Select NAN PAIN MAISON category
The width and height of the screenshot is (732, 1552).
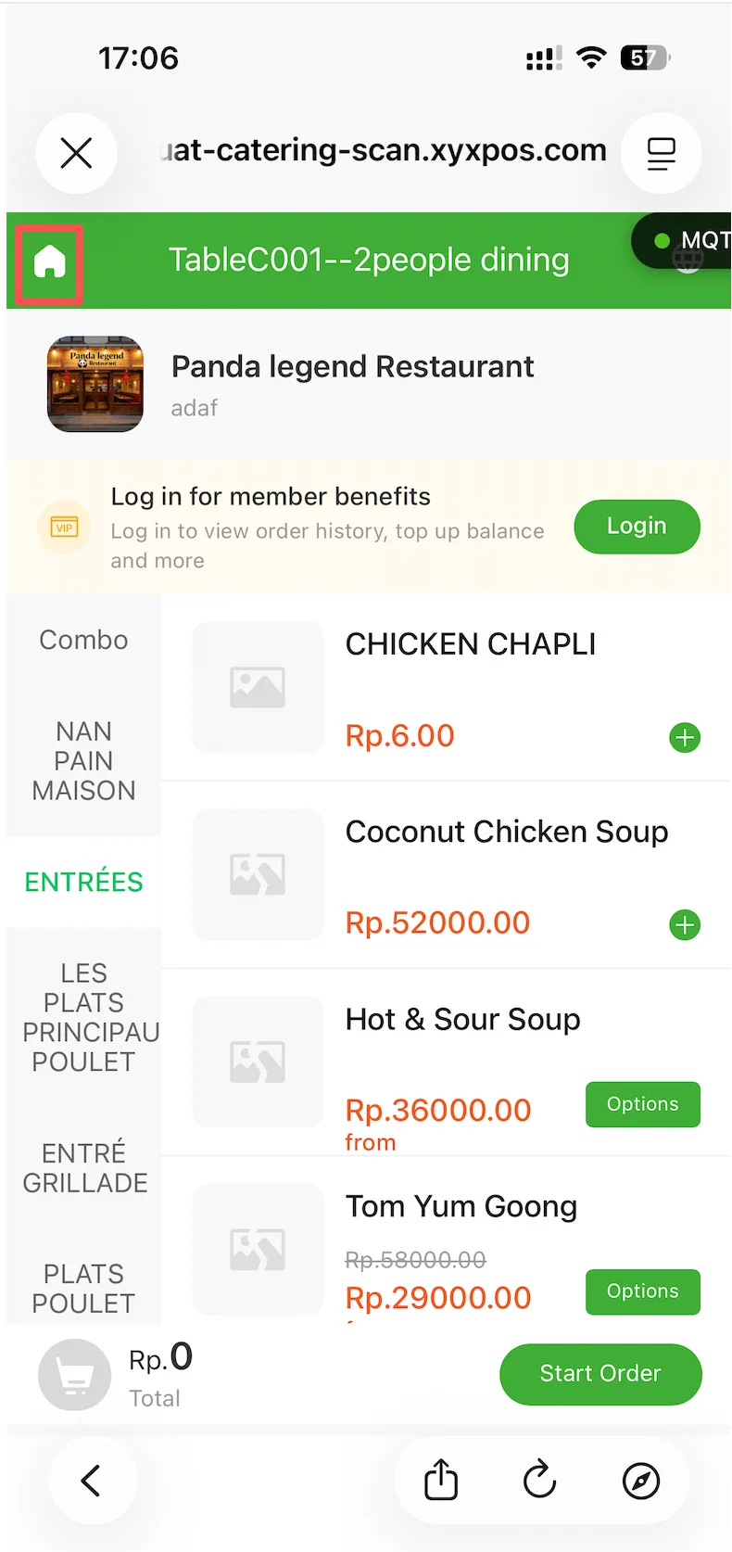pyautogui.click(x=83, y=761)
